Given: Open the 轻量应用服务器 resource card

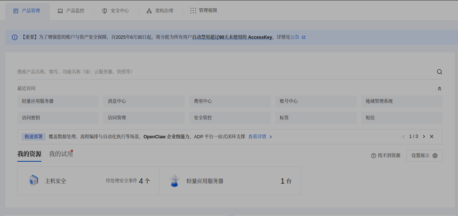Looking at the screenshot, I should pos(230,181).
